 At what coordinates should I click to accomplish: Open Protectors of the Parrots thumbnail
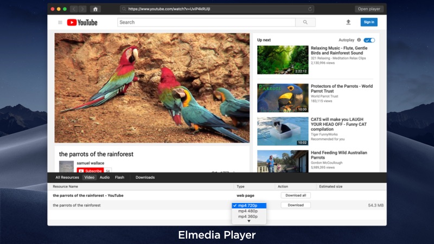(x=283, y=98)
